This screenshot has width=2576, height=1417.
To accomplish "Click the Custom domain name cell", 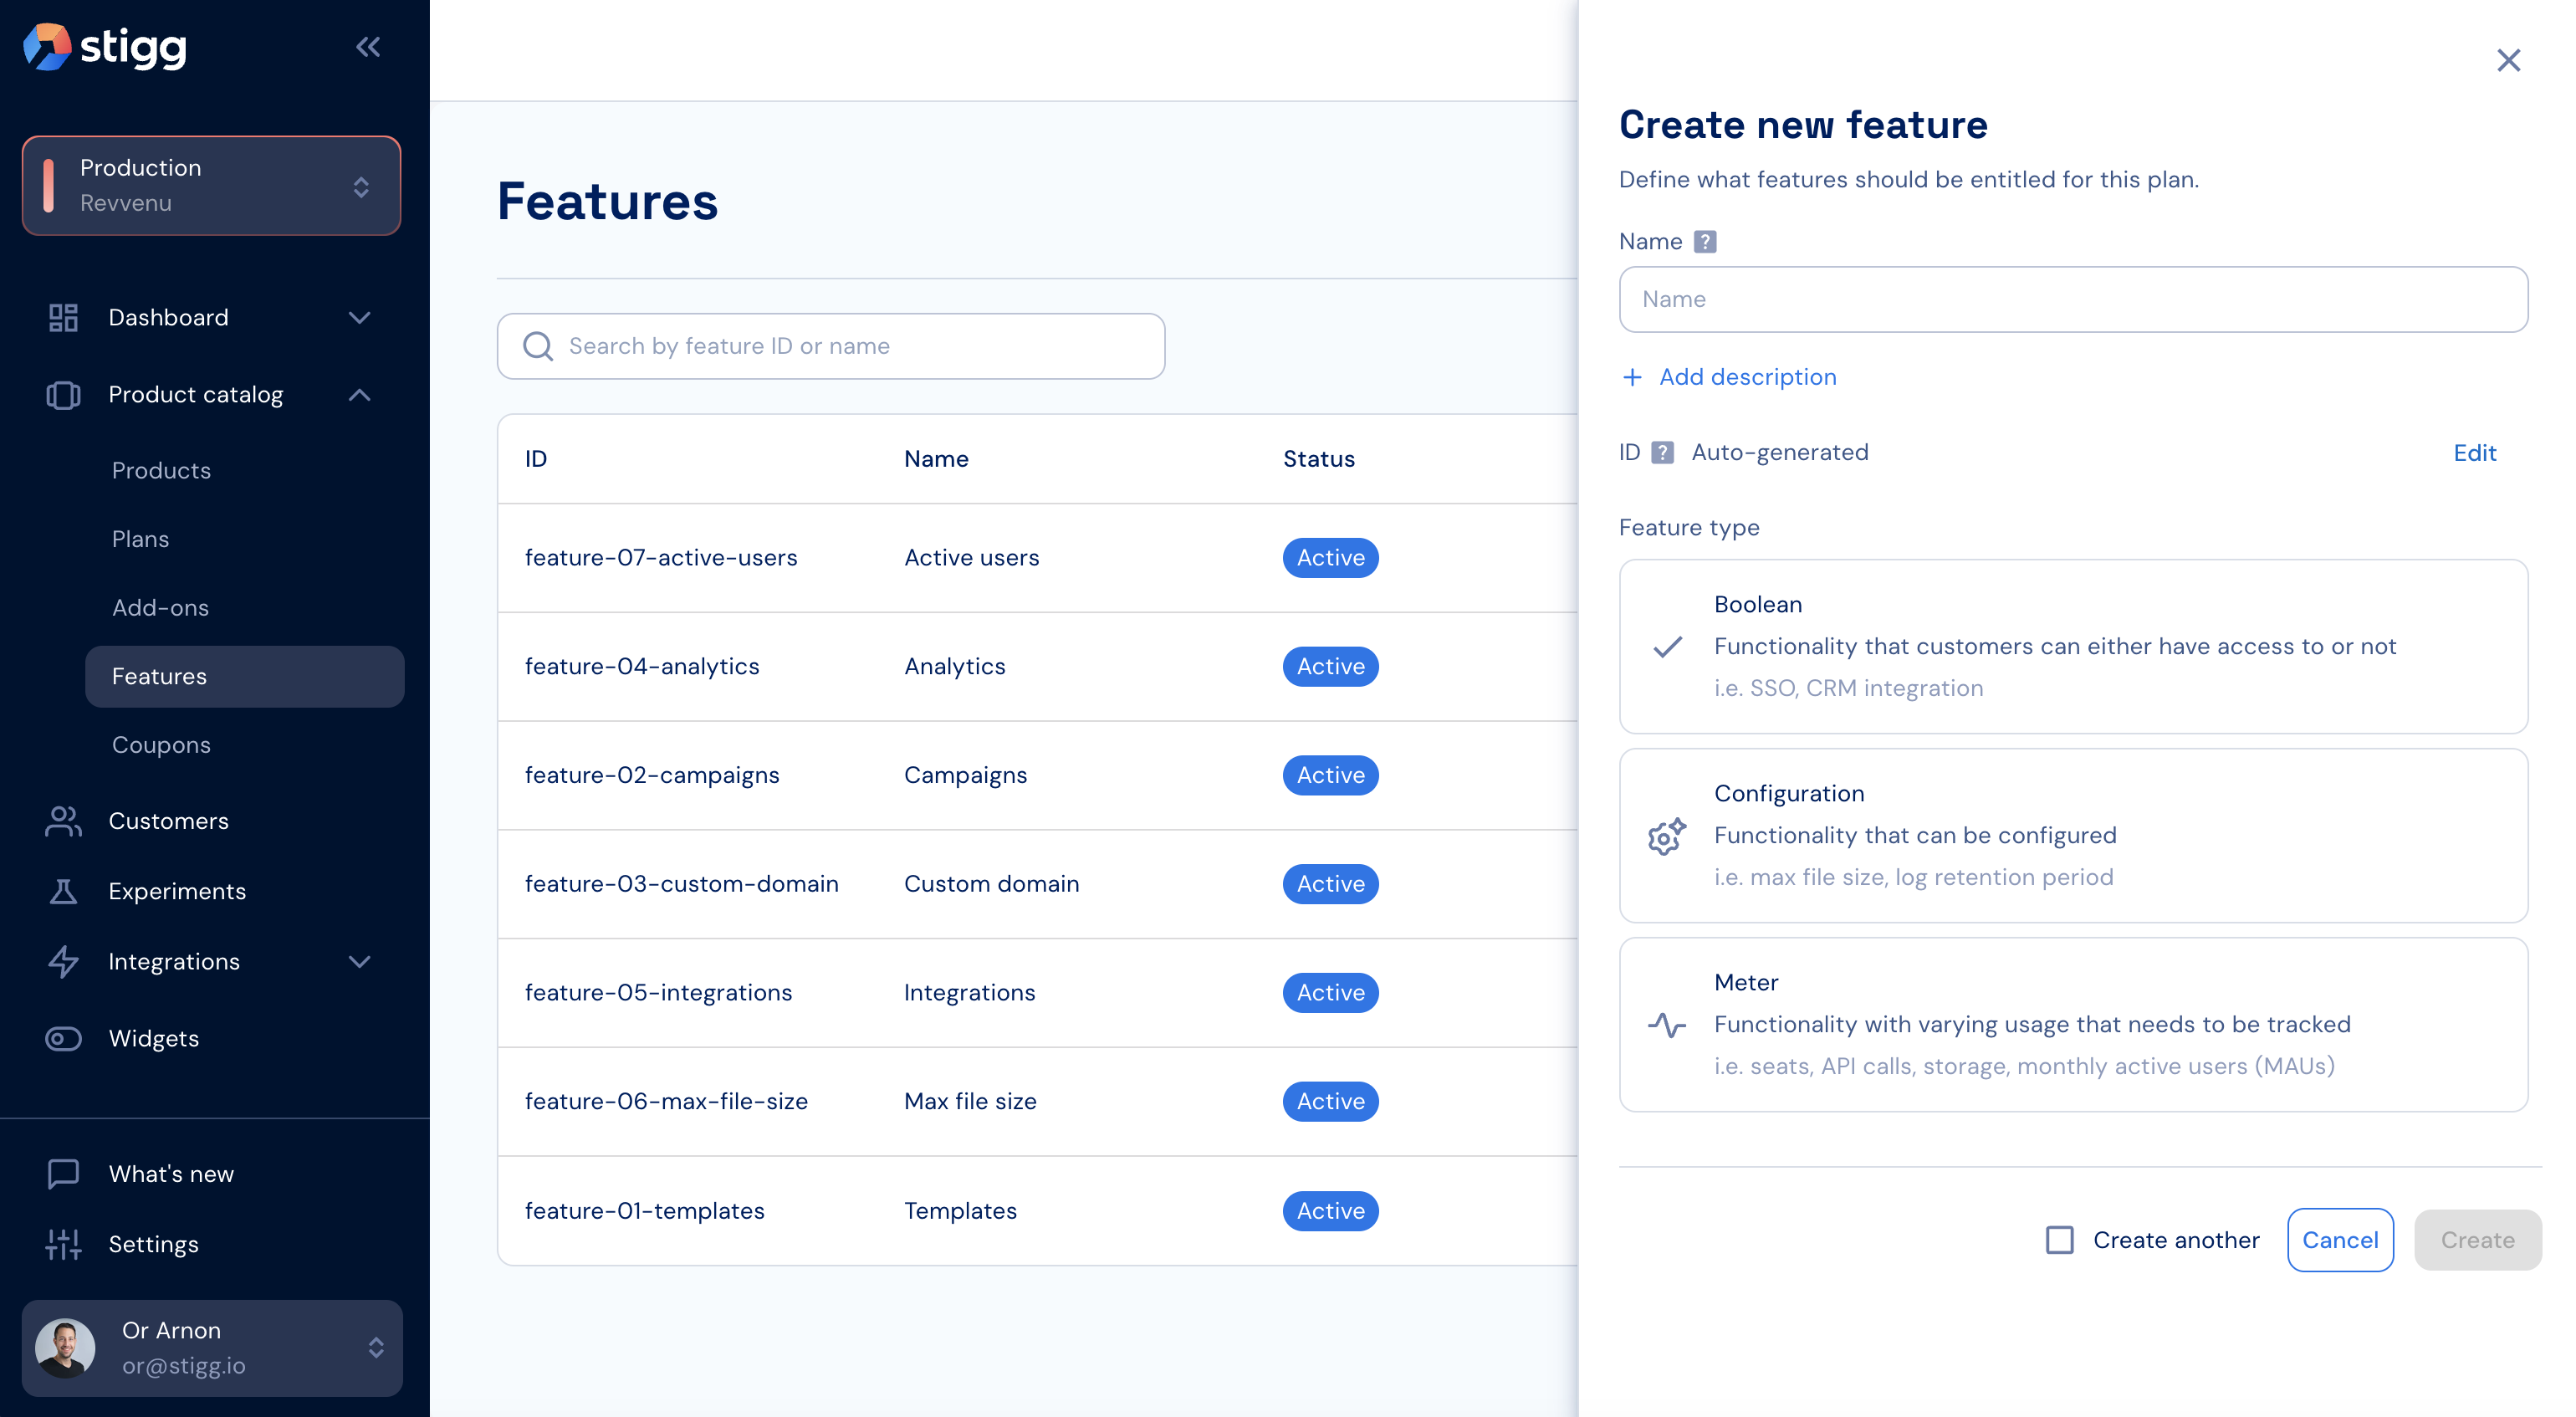I will click(x=992, y=884).
